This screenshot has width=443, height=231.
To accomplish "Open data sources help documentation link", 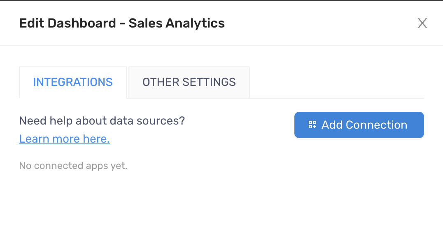I will pos(64,139).
